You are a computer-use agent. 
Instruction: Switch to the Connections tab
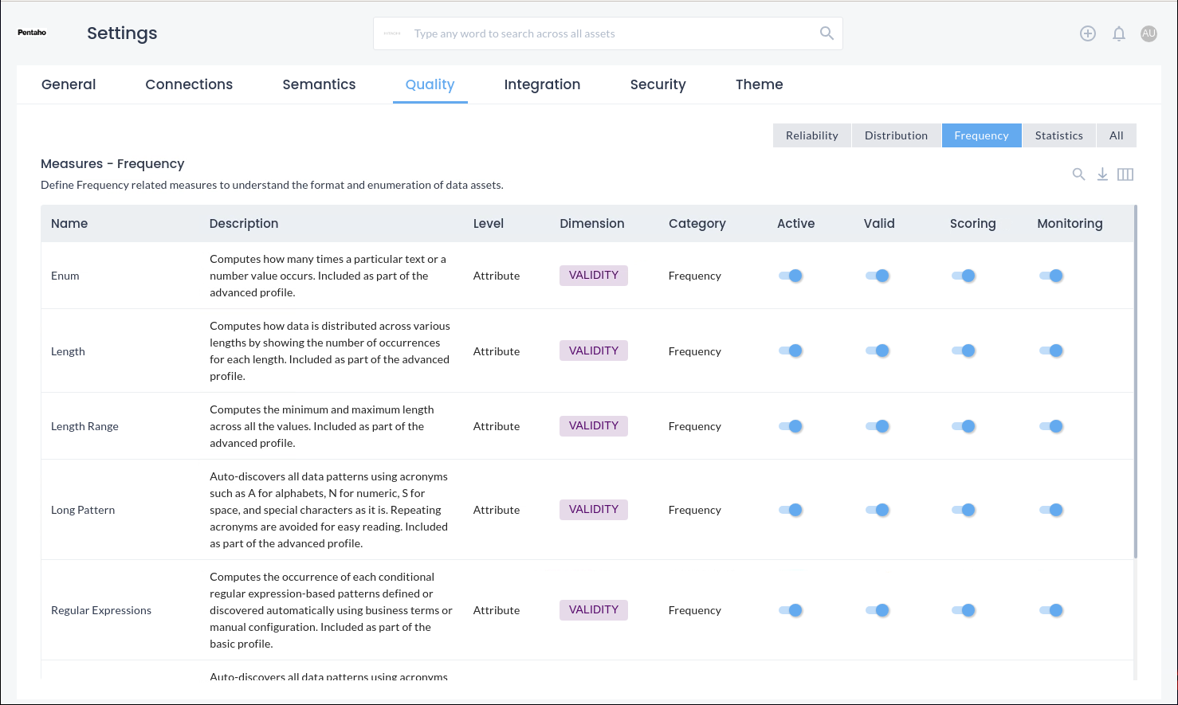tap(189, 84)
